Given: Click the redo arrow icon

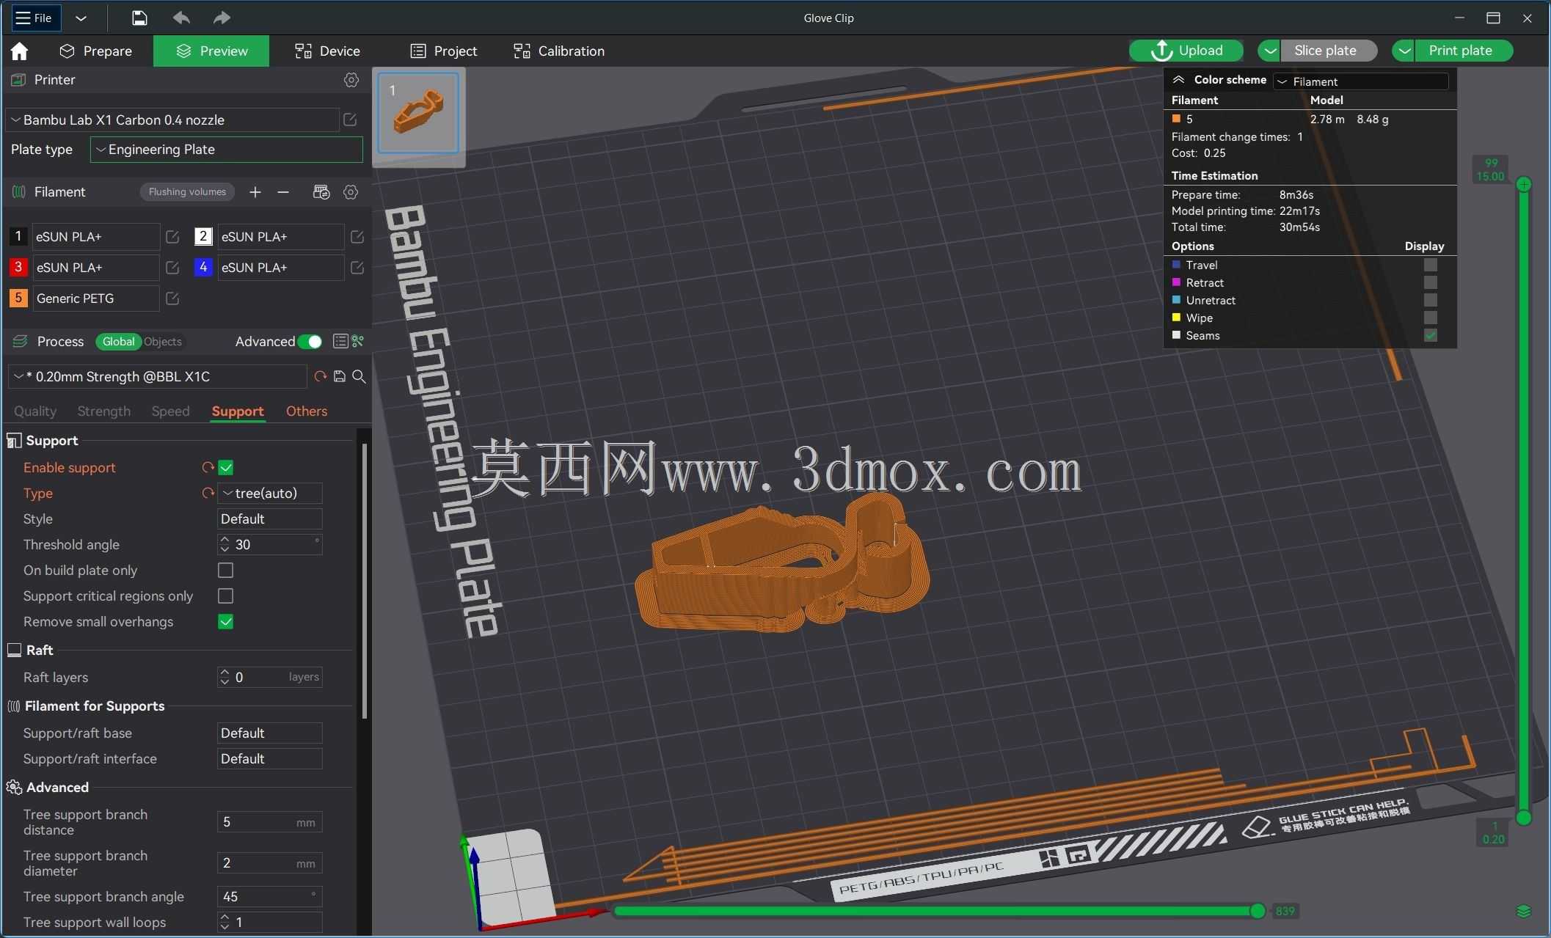Looking at the screenshot, I should (221, 18).
